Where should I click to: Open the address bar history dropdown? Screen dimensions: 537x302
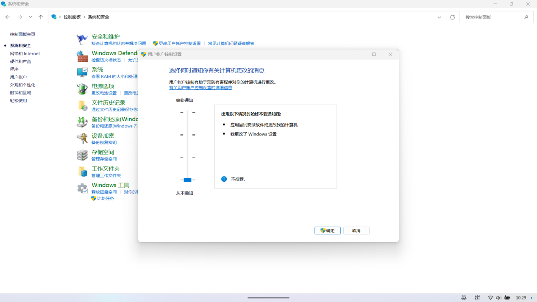tap(440, 17)
